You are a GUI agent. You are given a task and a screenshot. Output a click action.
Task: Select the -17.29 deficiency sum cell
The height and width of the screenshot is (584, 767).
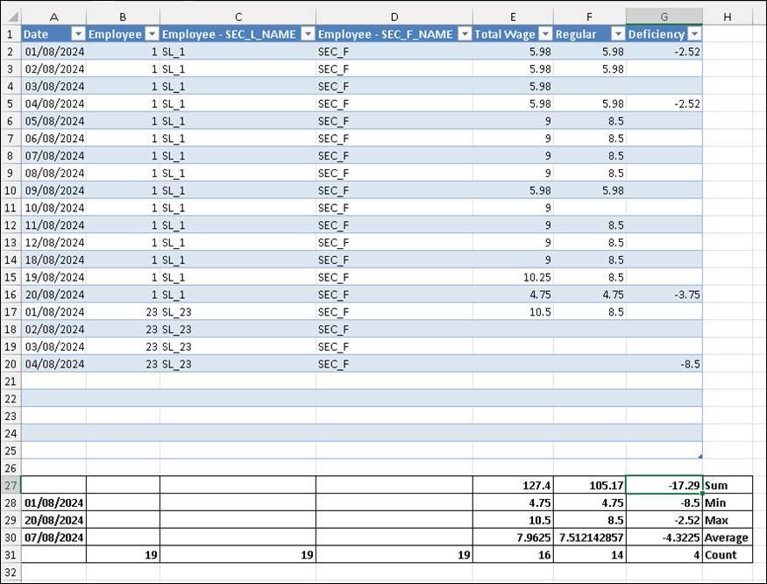(664, 485)
